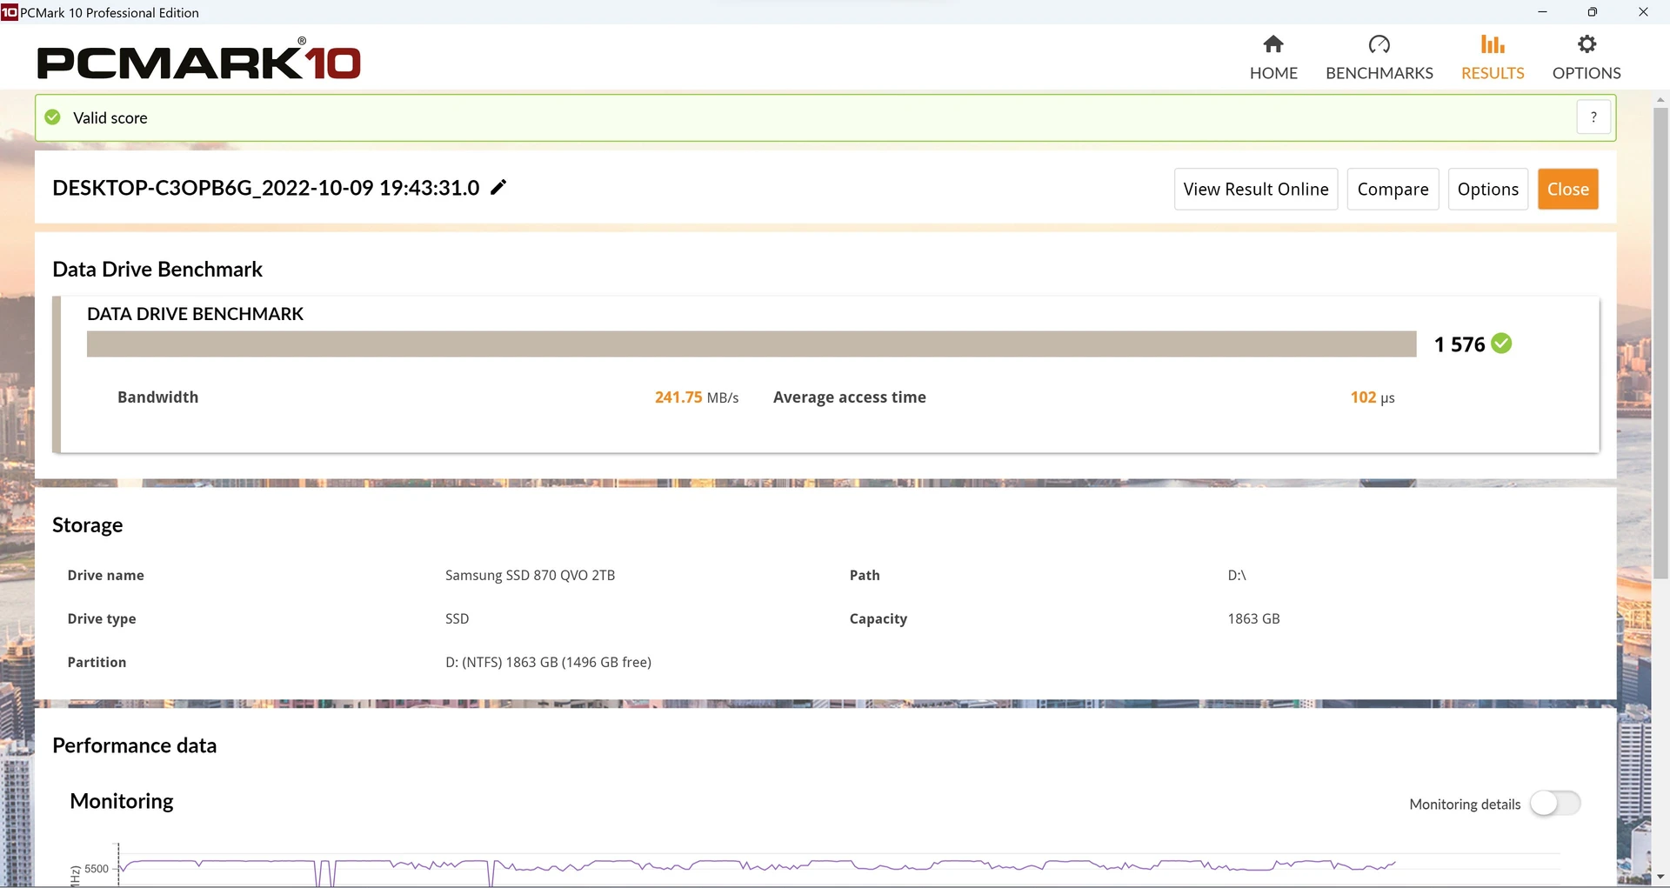Click the result title DESKTOP-C3OPB6G text

pos(265,188)
